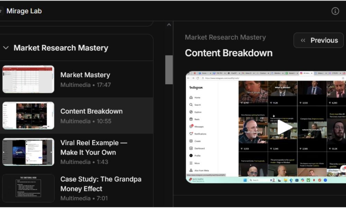Click the 'Mirage Lab' title

click(x=24, y=11)
